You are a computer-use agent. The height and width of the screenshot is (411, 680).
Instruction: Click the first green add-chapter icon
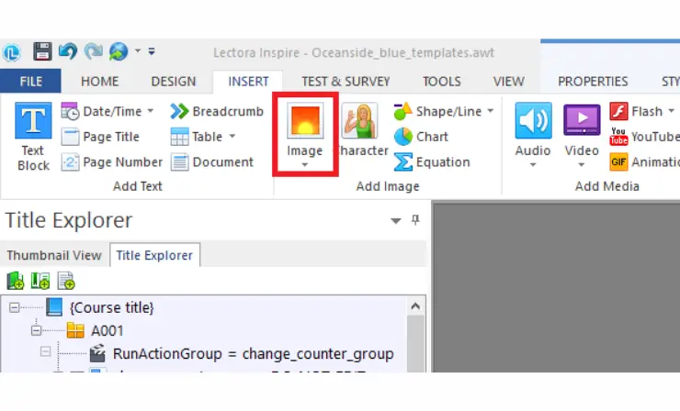tap(16, 281)
